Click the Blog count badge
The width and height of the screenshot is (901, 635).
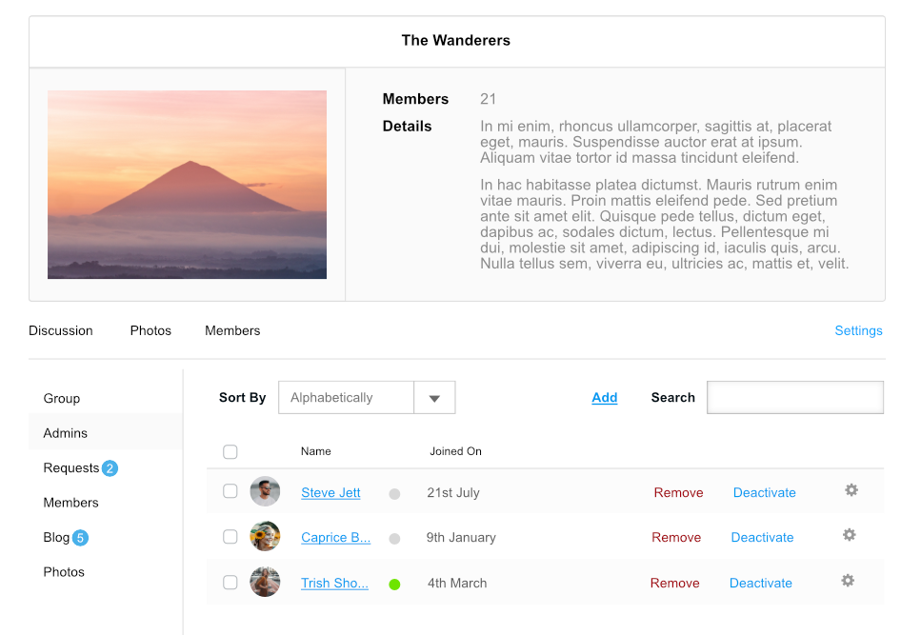click(80, 538)
